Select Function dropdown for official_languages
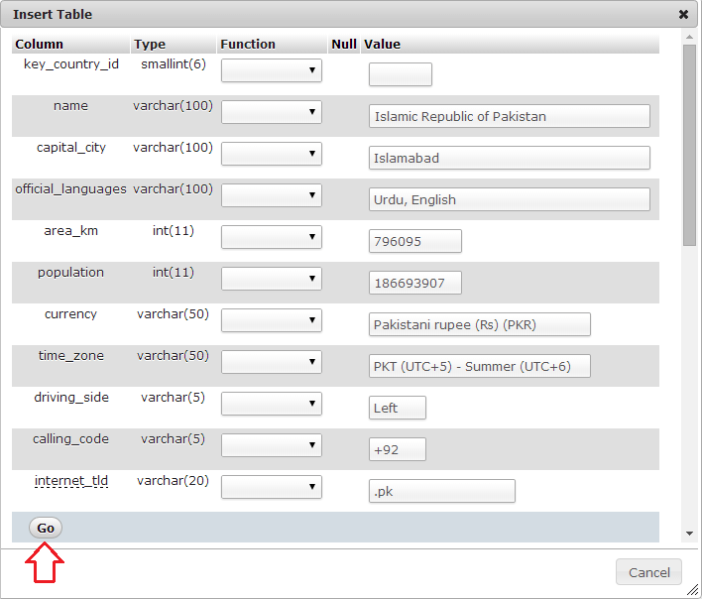The height and width of the screenshot is (599, 702). (x=271, y=195)
